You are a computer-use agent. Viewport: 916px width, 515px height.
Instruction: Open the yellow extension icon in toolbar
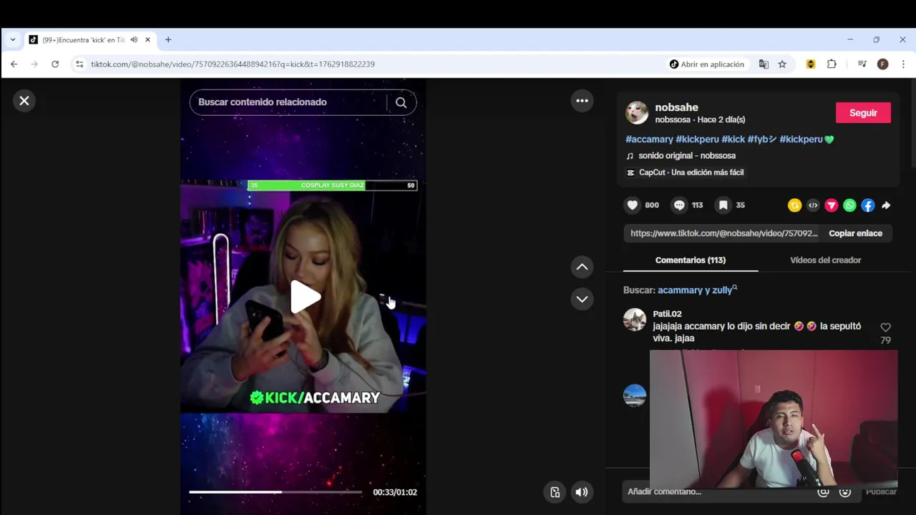click(x=811, y=64)
